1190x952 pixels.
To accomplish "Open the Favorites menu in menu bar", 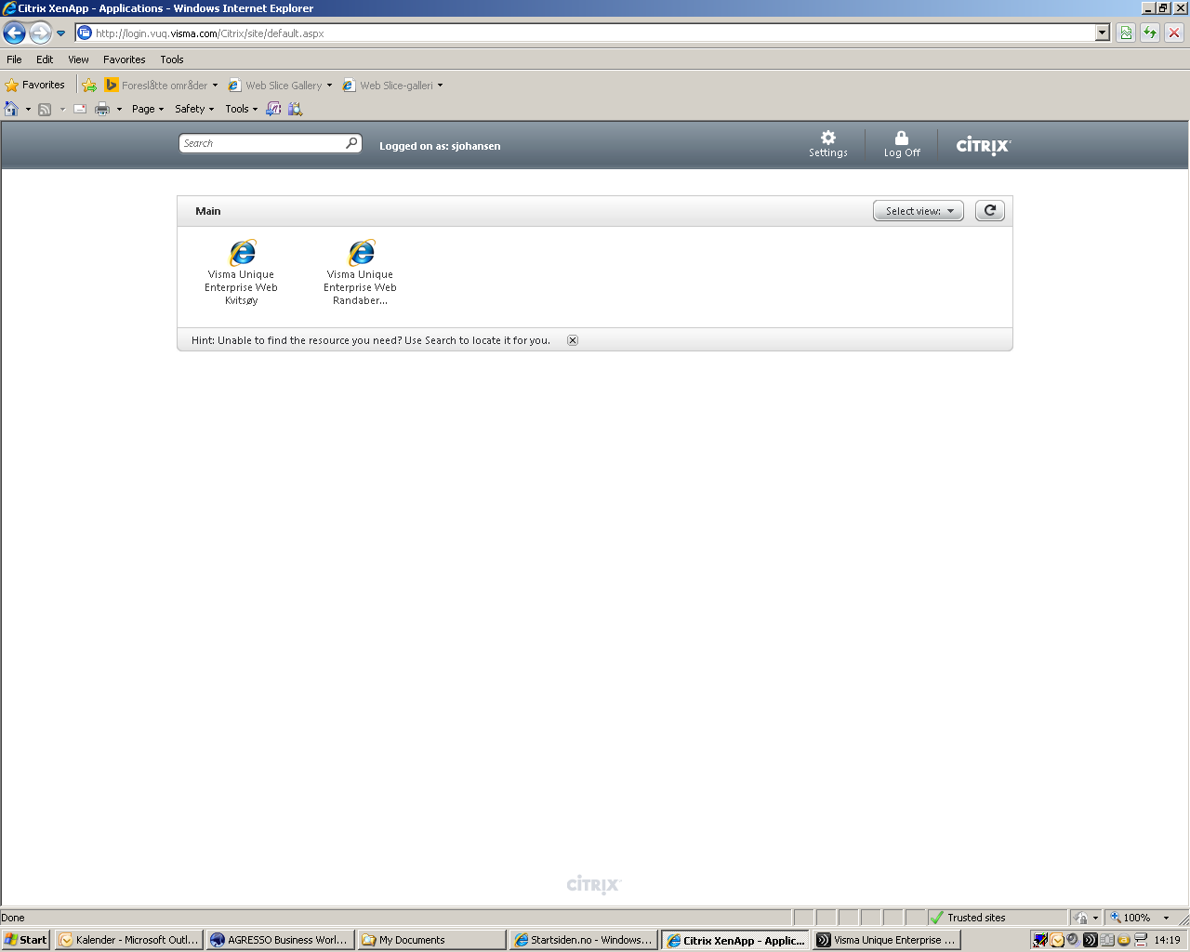I will tap(125, 59).
